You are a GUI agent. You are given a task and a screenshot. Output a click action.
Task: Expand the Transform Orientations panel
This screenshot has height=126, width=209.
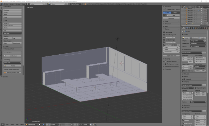click(x=171, y=66)
